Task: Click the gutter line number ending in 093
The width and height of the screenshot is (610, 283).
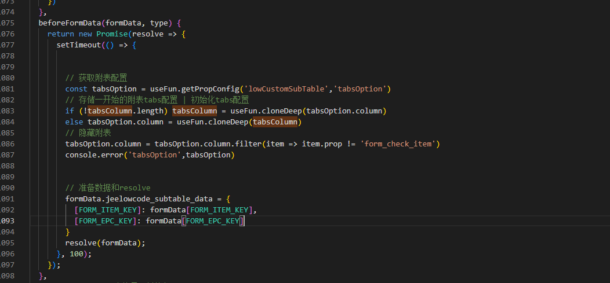Action: [8, 221]
